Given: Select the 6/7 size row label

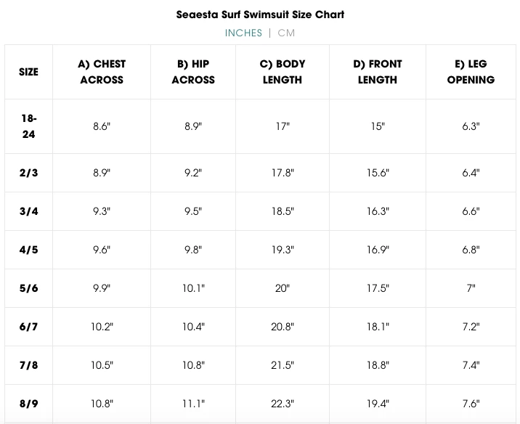Looking at the screenshot, I should tap(29, 327).
